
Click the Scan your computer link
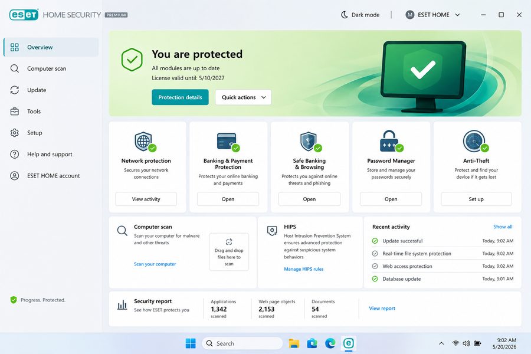[155, 264]
